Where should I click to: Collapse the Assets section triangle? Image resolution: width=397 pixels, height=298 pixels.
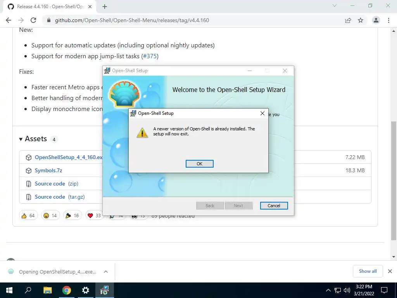21,139
